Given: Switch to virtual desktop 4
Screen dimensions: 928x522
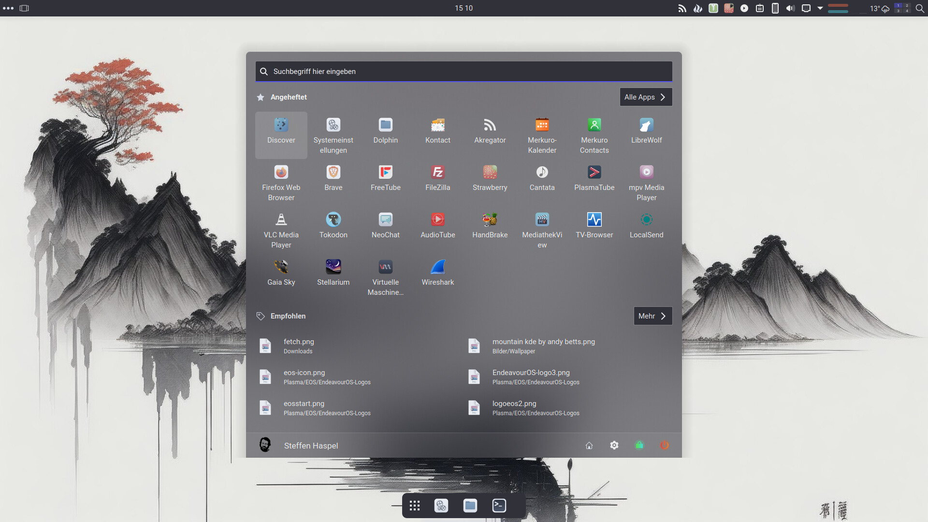Looking at the screenshot, I should (907, 11).
